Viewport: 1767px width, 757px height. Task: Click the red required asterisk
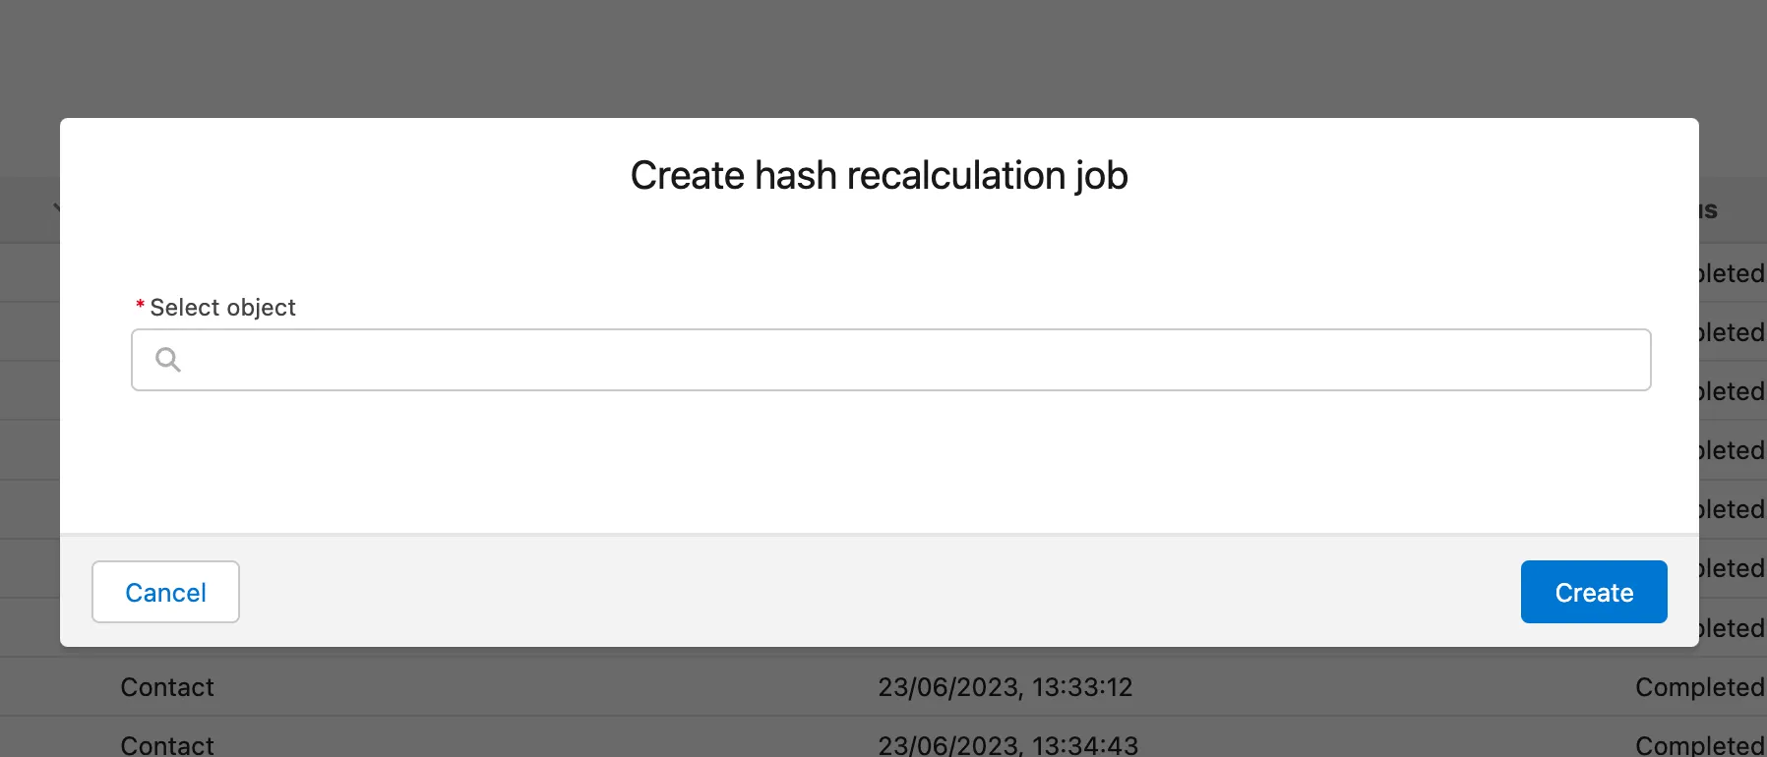(x=140, y=306)
